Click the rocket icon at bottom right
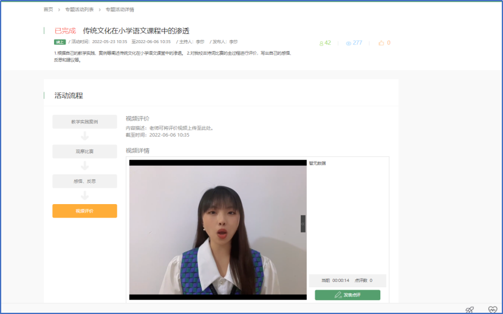Screen dimensions: 503x314 pyautogui.click(x=470, y=309)
